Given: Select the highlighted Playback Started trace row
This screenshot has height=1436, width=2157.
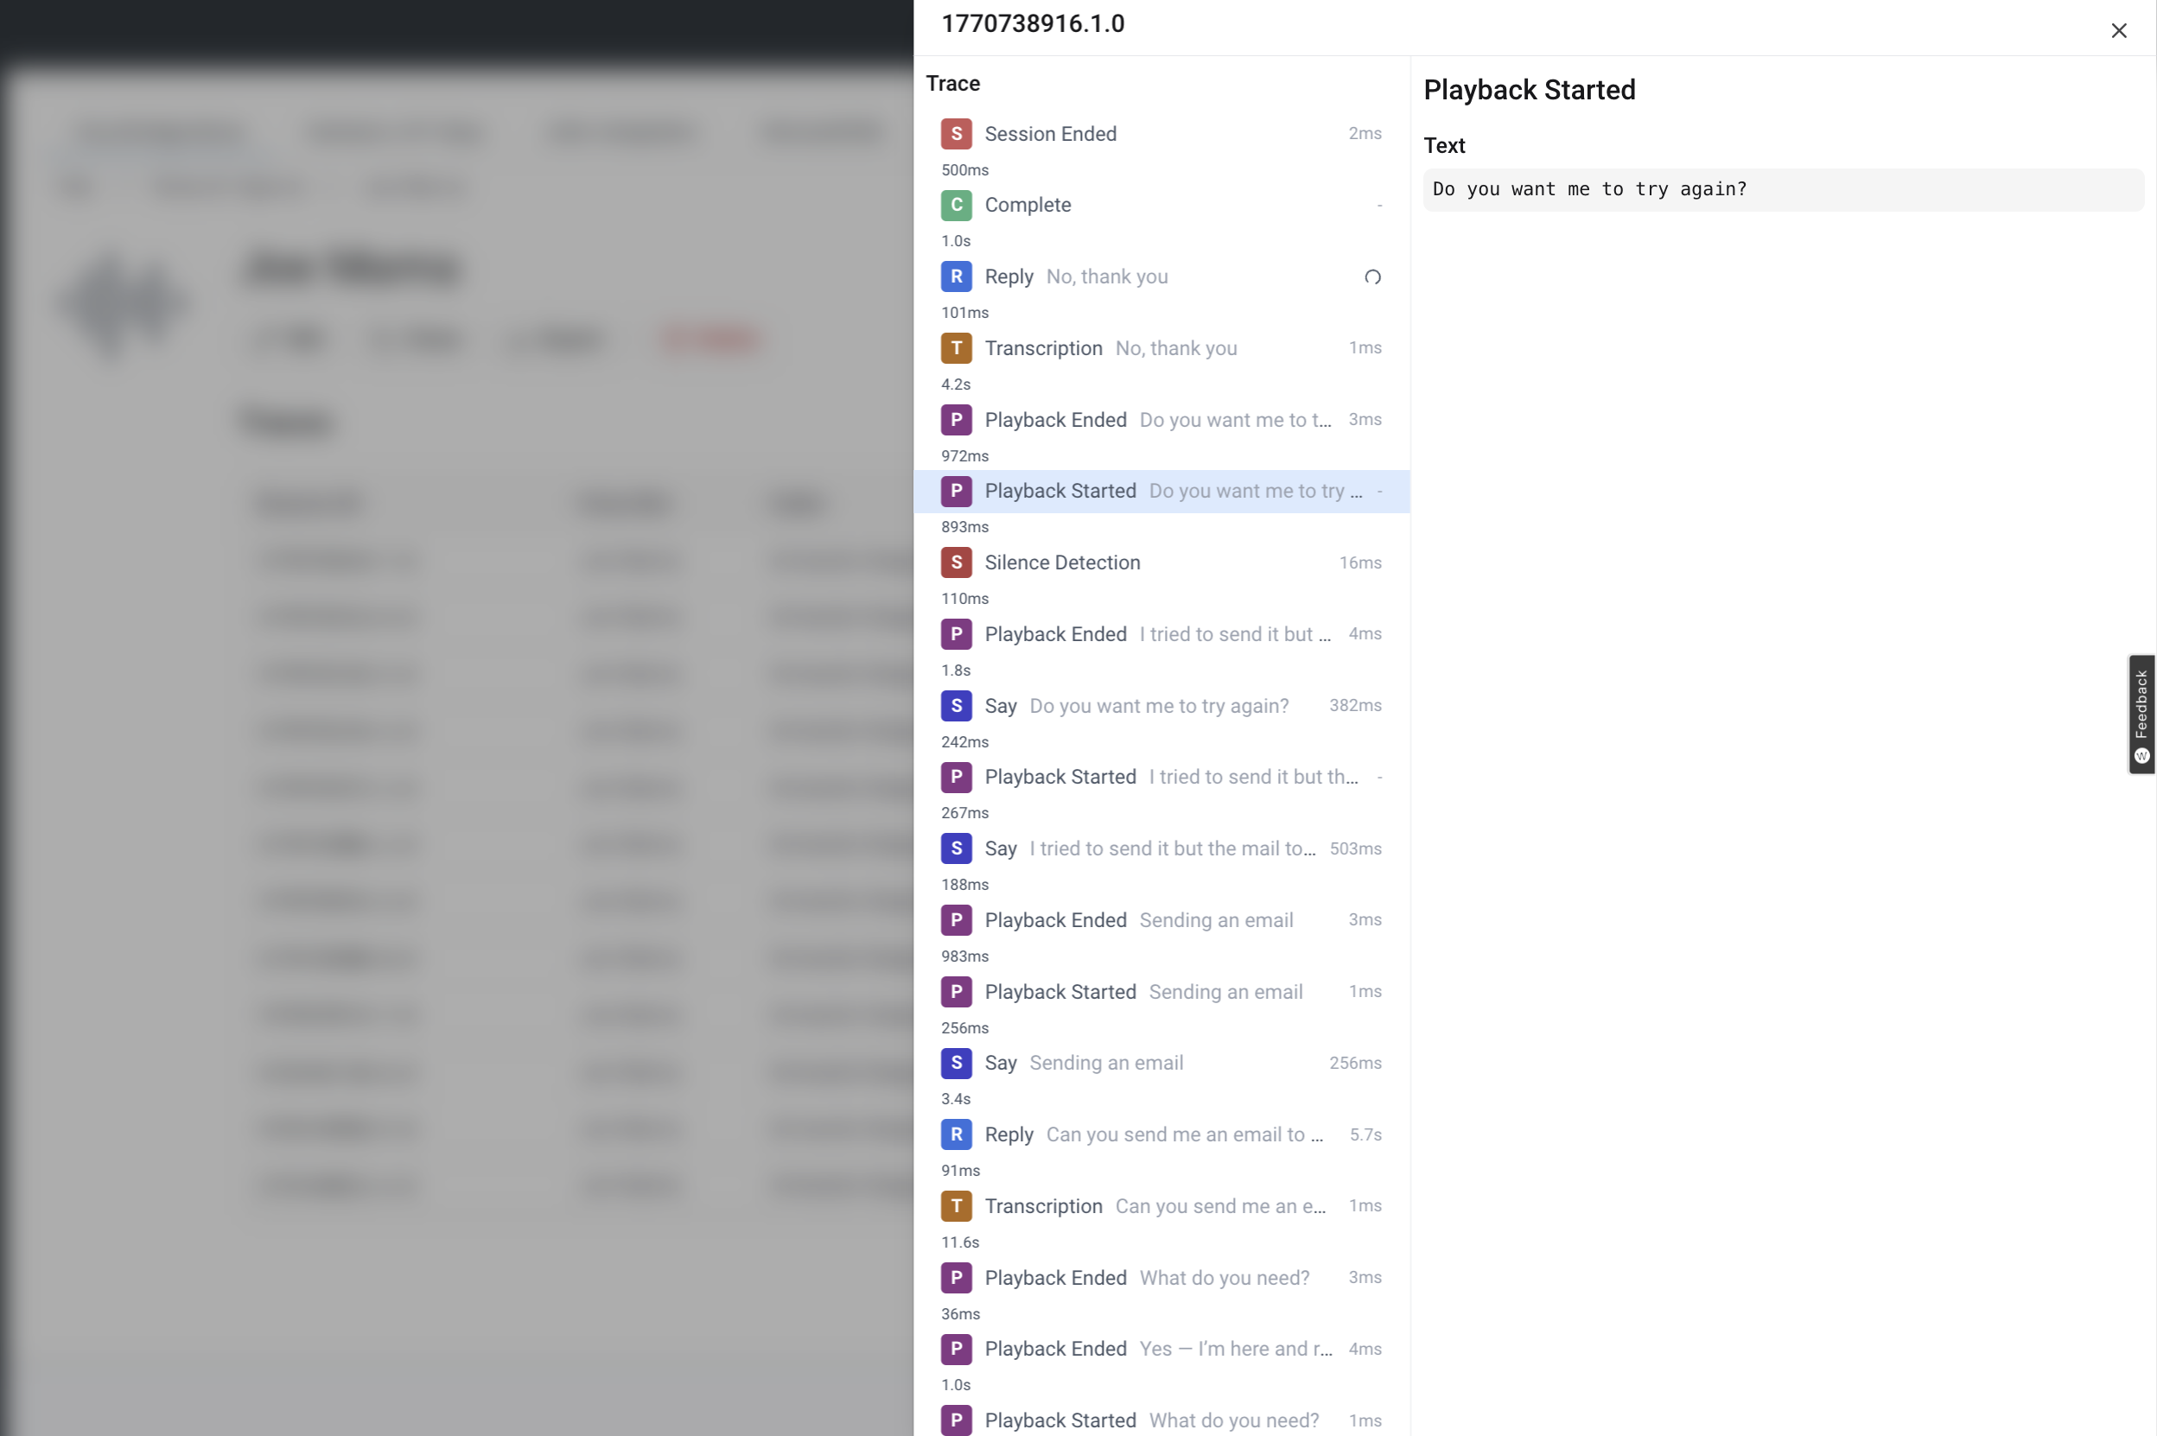Looking at the screenshot, I should [x=1161, y=492].
